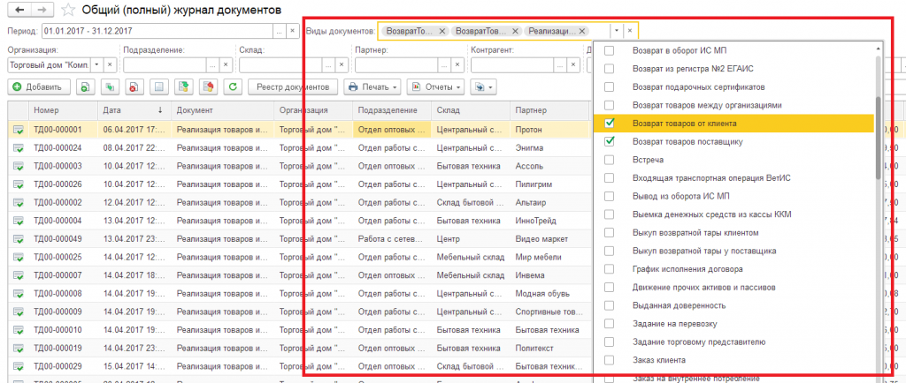906x383 pixels.
Task: Add journal to favorites with star icon
Action: 68,10
